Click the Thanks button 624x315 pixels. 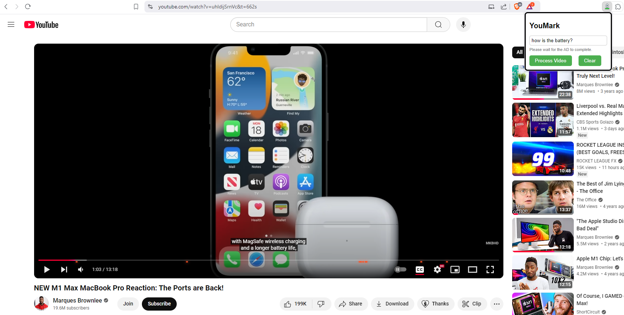tap(436, 304)
